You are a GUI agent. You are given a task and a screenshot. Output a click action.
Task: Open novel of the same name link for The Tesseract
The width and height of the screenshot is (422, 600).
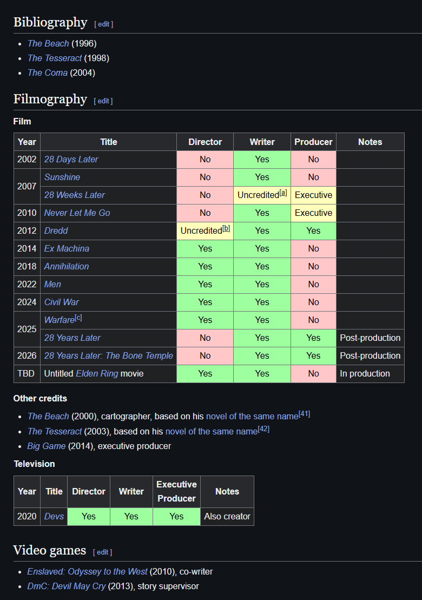pyautogui.click(x=212, y=432)
